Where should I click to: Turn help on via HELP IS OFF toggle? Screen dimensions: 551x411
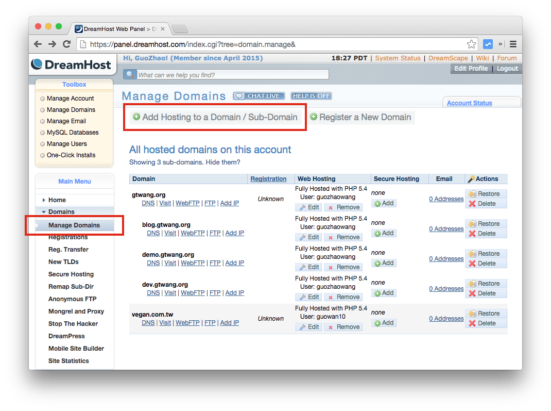pyautogui.click(x=311, y=95)
